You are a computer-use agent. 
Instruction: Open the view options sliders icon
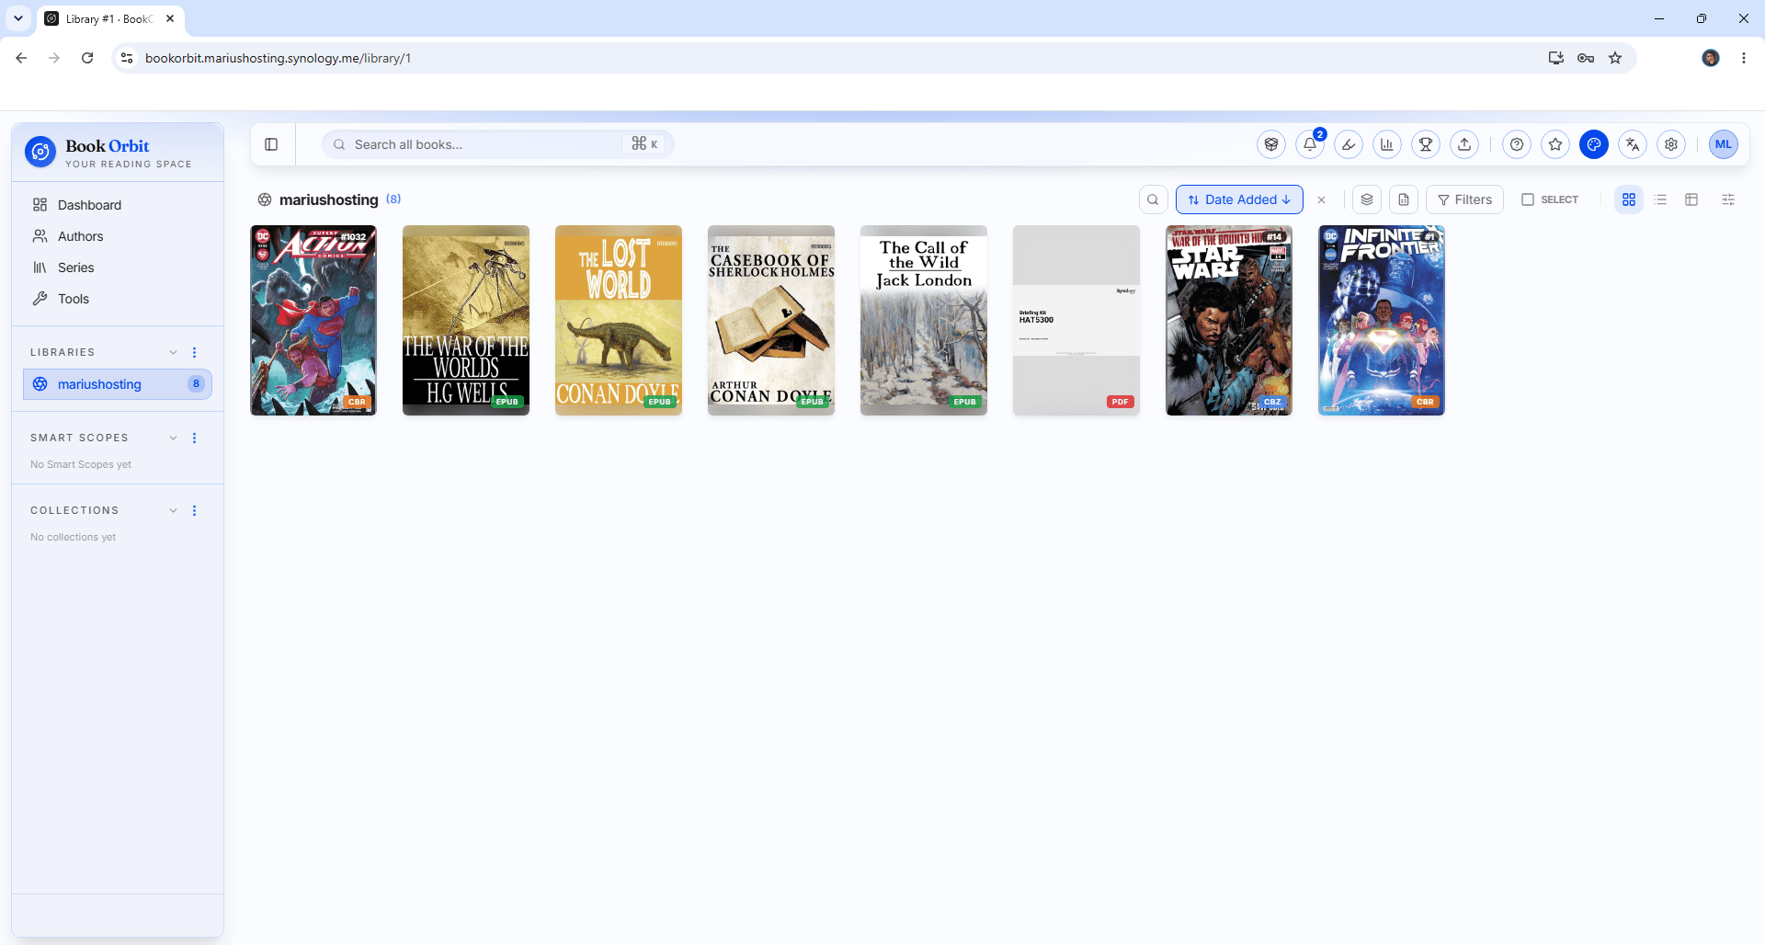1728,199
